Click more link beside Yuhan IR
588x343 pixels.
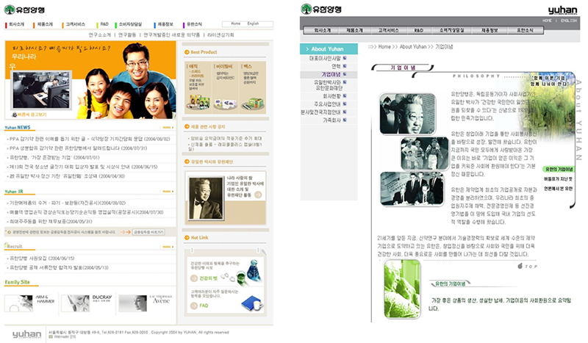tap(168, 192)
